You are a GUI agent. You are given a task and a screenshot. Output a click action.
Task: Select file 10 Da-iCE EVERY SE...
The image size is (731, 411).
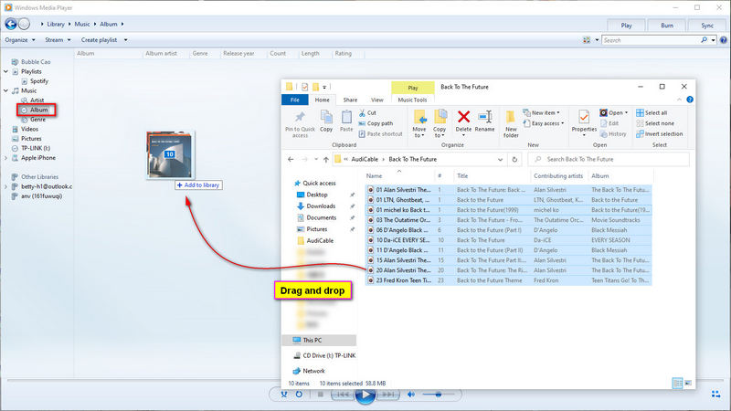pos(508,240)
